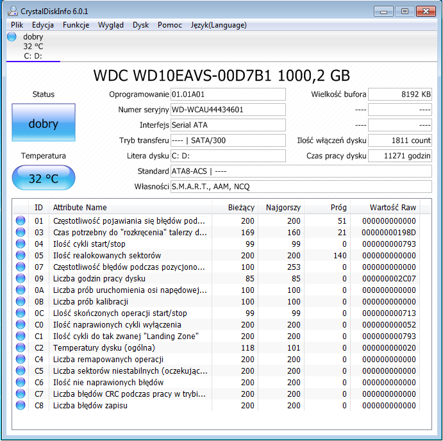The width and height of the screenshot is (443, 441).
Task: Click status orb for attribute 0A
Action: coord(21,290)
